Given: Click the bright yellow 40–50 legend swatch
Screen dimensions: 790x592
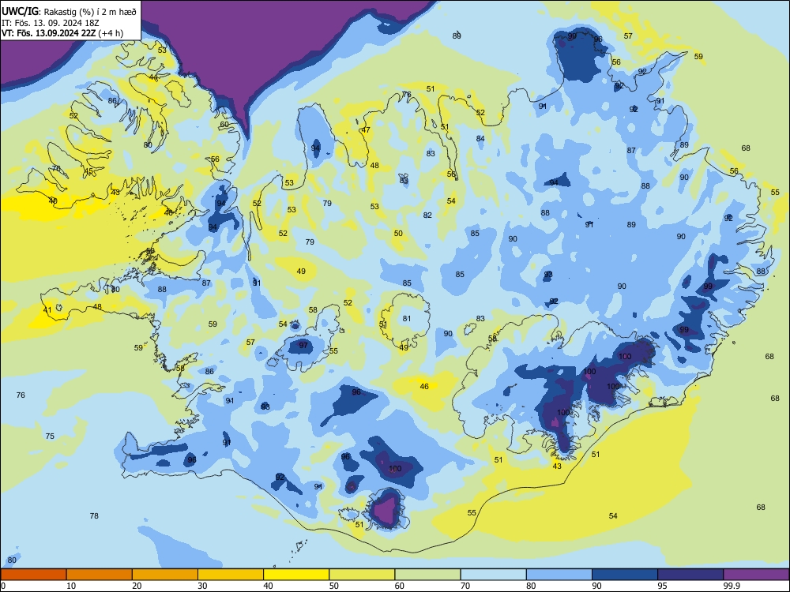Looking at the screenshot, I should [x=296, y=575].
